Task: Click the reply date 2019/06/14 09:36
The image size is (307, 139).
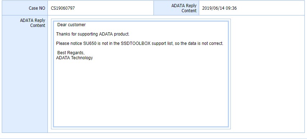Action: 219,8
